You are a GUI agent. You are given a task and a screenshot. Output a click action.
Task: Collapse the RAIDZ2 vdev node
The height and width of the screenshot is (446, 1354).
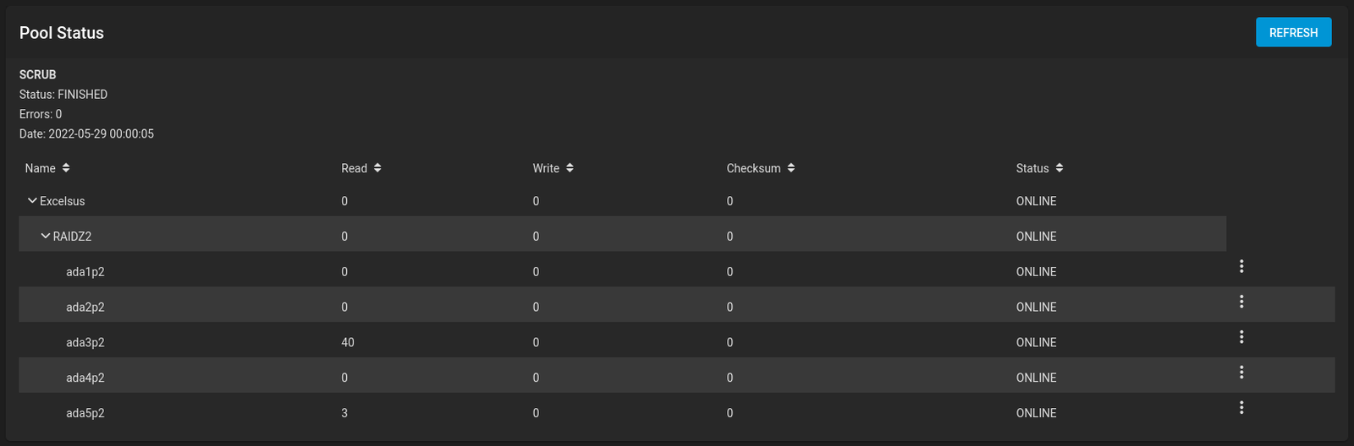point(46,237)
